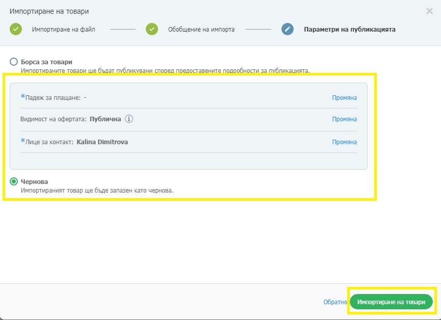Click the text Импортираният товар ще бъде запазен като чернова

(x=97, y=191)
